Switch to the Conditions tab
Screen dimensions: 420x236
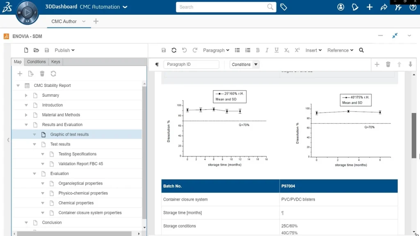[x=37, y=62]
